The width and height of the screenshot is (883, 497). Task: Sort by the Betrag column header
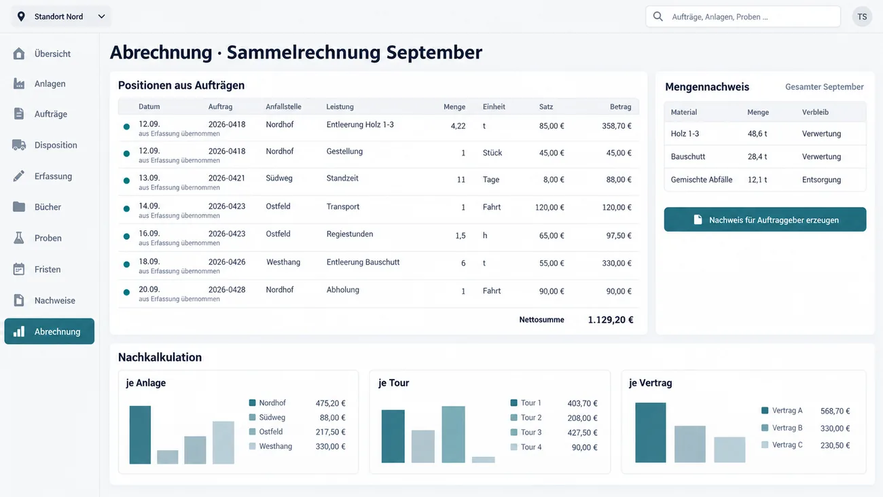pyautogui.click(x=620, y=107)
